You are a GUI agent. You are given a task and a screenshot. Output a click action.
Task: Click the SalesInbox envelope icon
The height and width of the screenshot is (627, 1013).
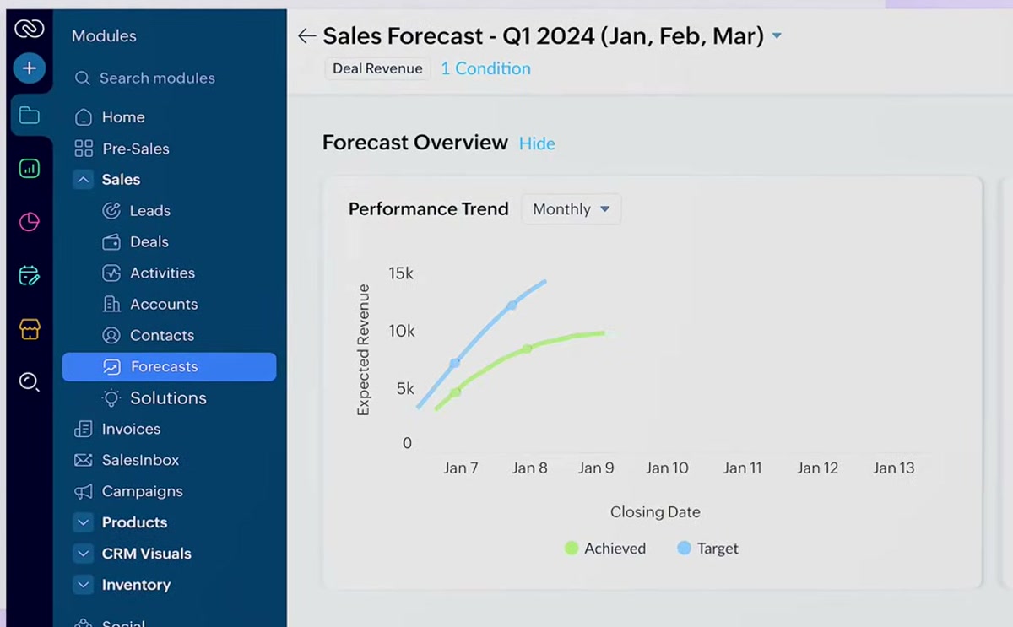point(83,460)
